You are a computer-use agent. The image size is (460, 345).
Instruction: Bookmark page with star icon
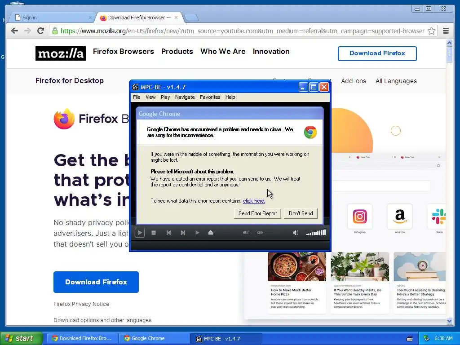431,31
